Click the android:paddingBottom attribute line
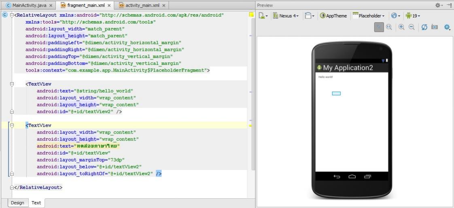 tap(103, 63)
